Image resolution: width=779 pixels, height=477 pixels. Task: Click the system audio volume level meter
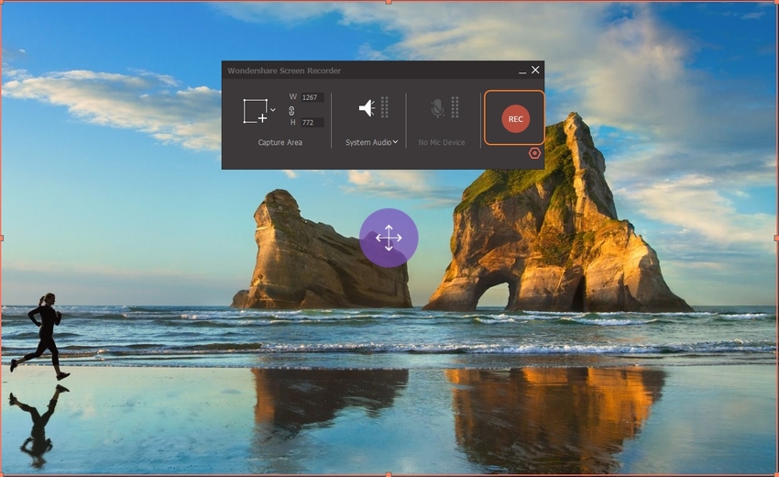tap(385, 107)
